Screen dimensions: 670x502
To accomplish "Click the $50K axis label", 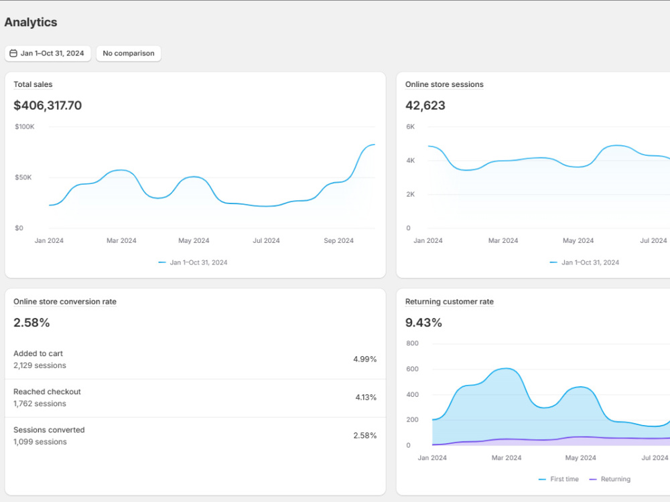I will 23,177.
